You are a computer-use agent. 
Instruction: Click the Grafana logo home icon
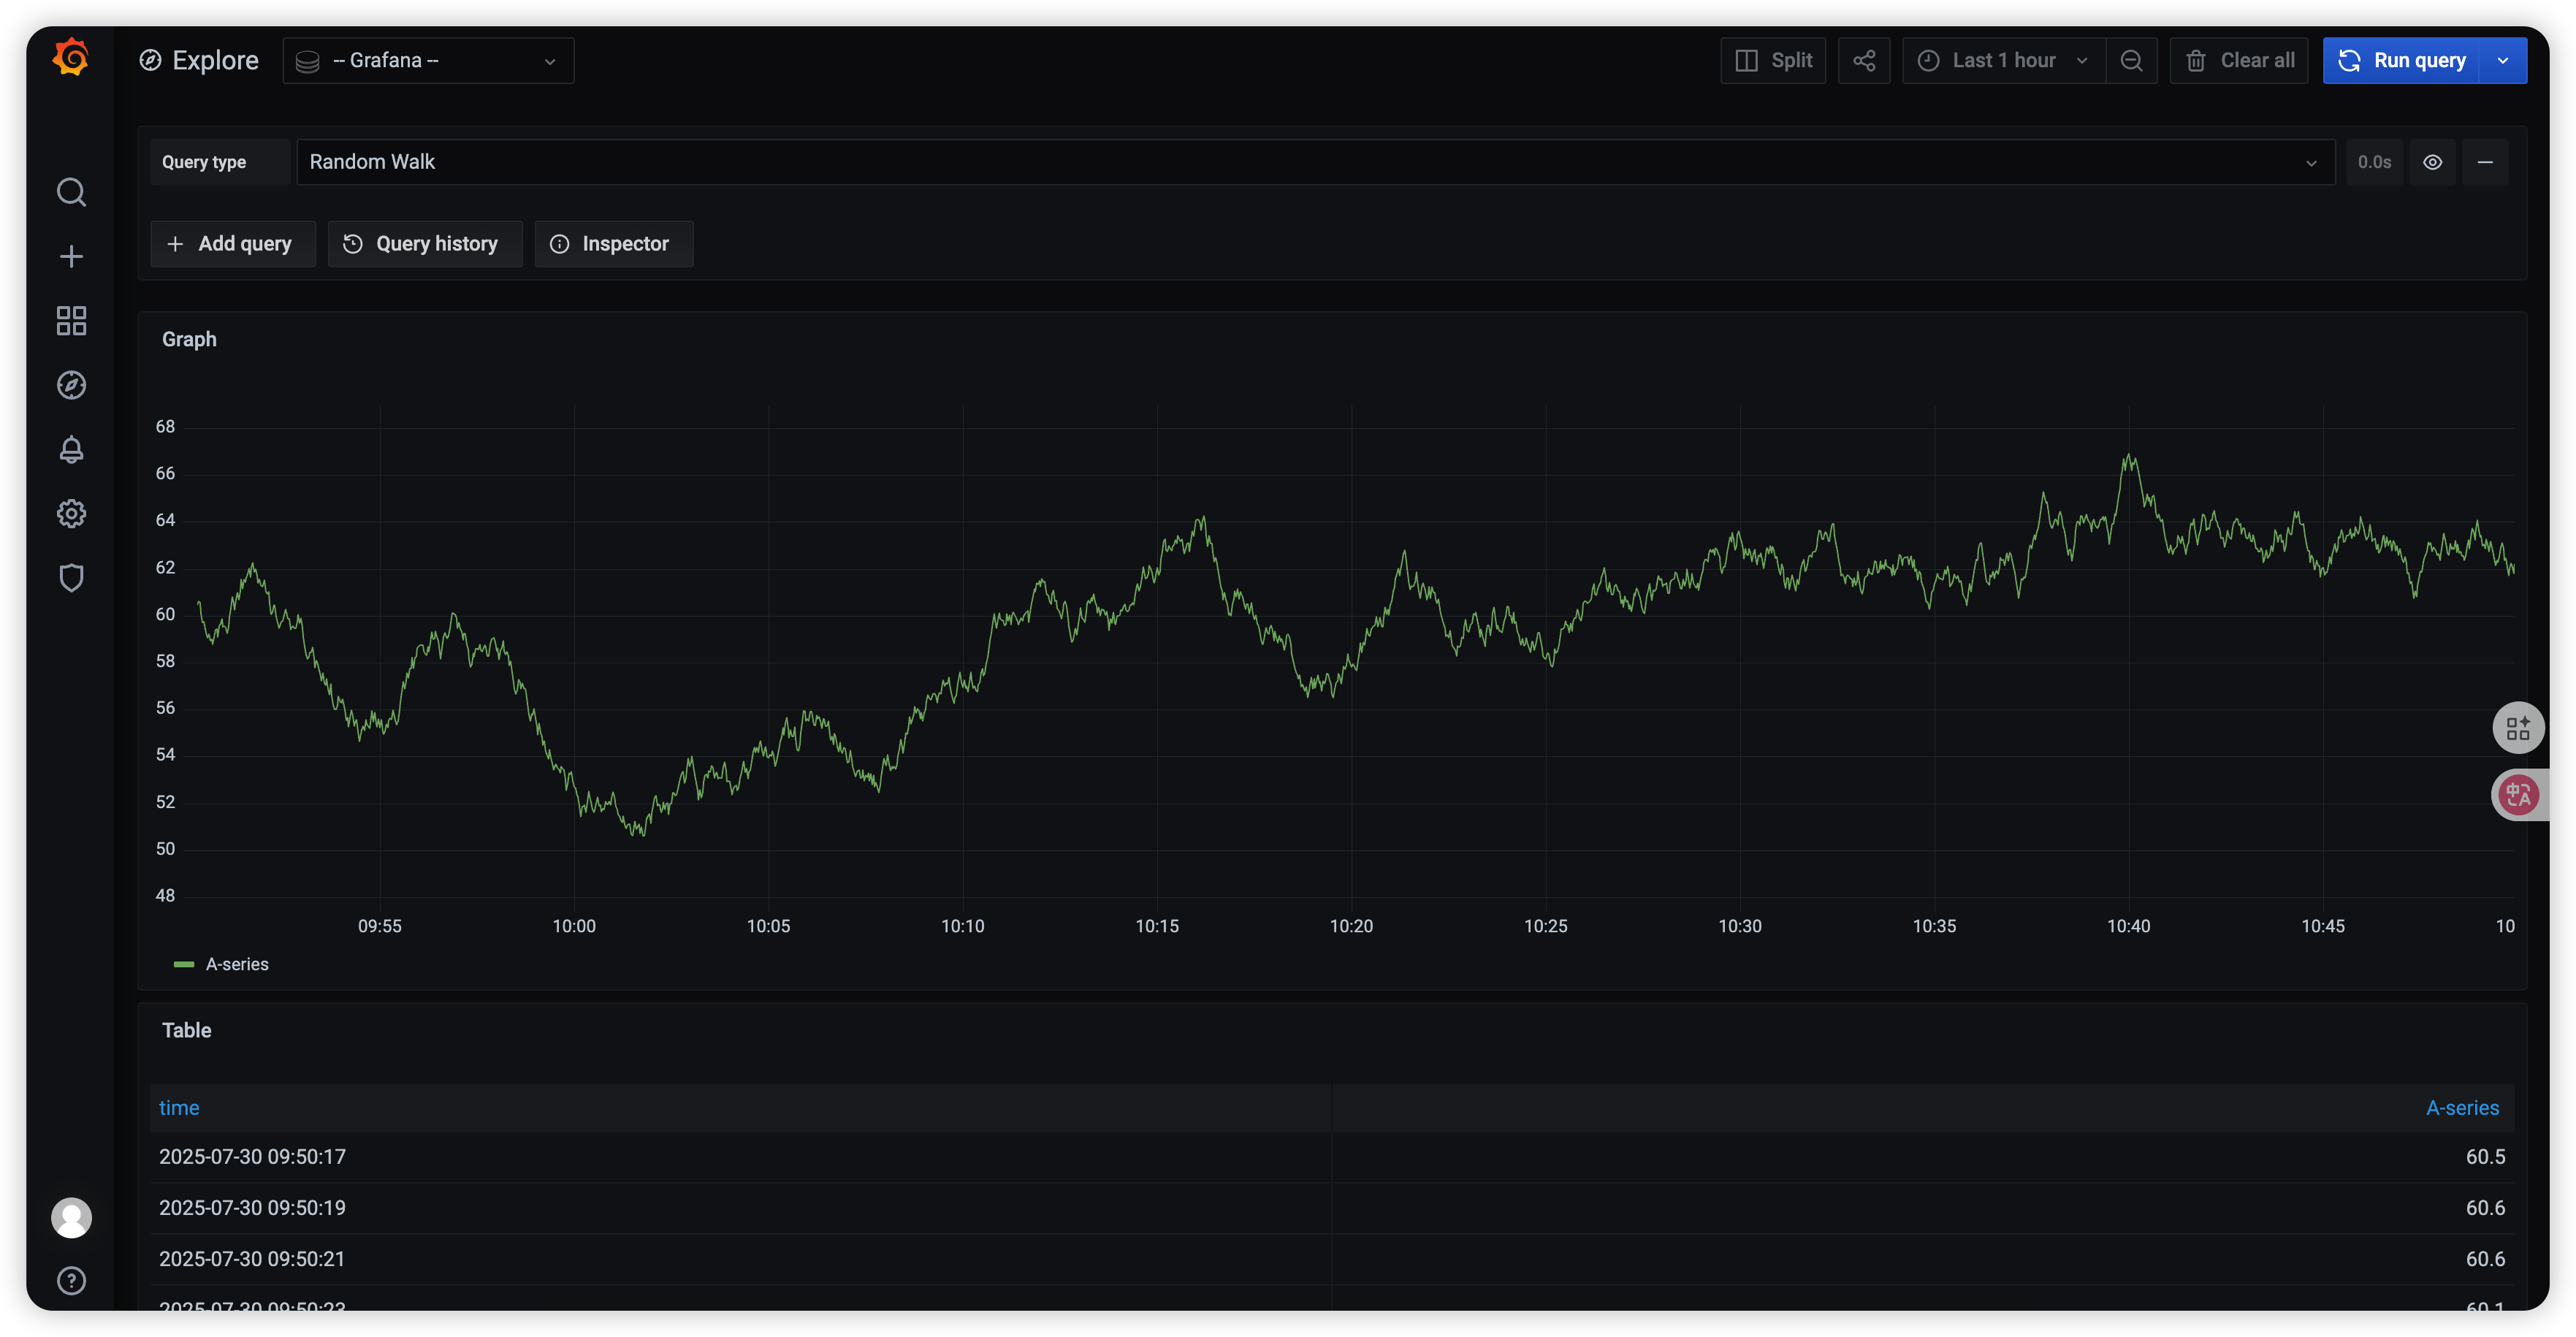coord(71,58)
